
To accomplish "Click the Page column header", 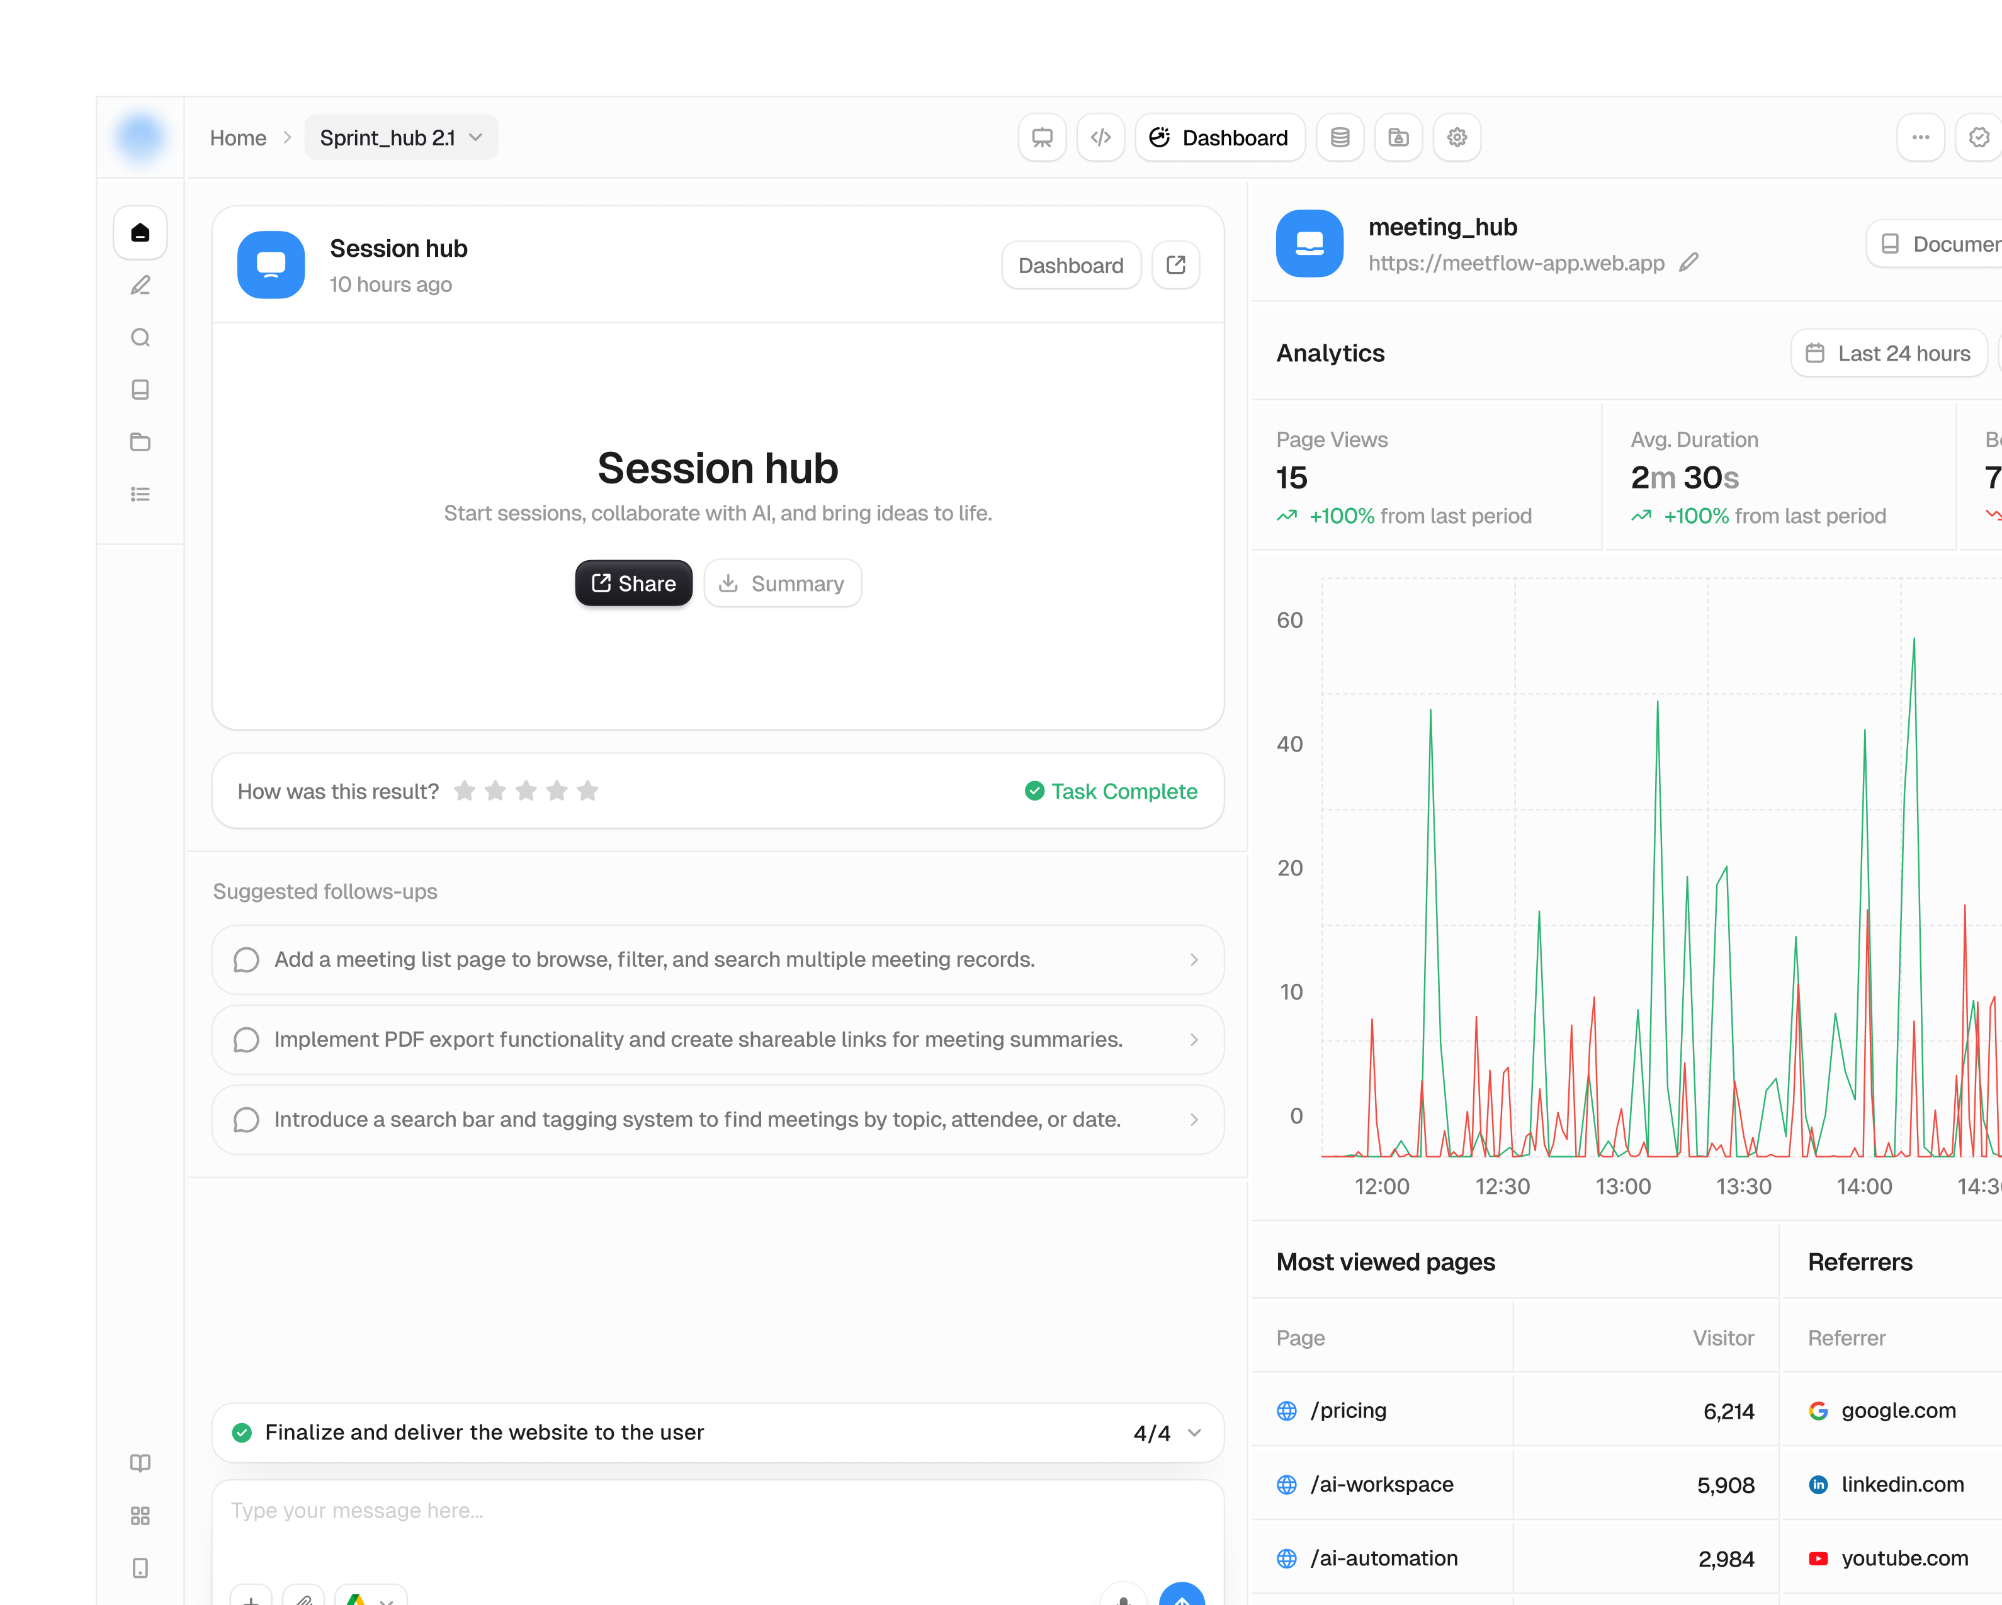I will point(1300,1337).
